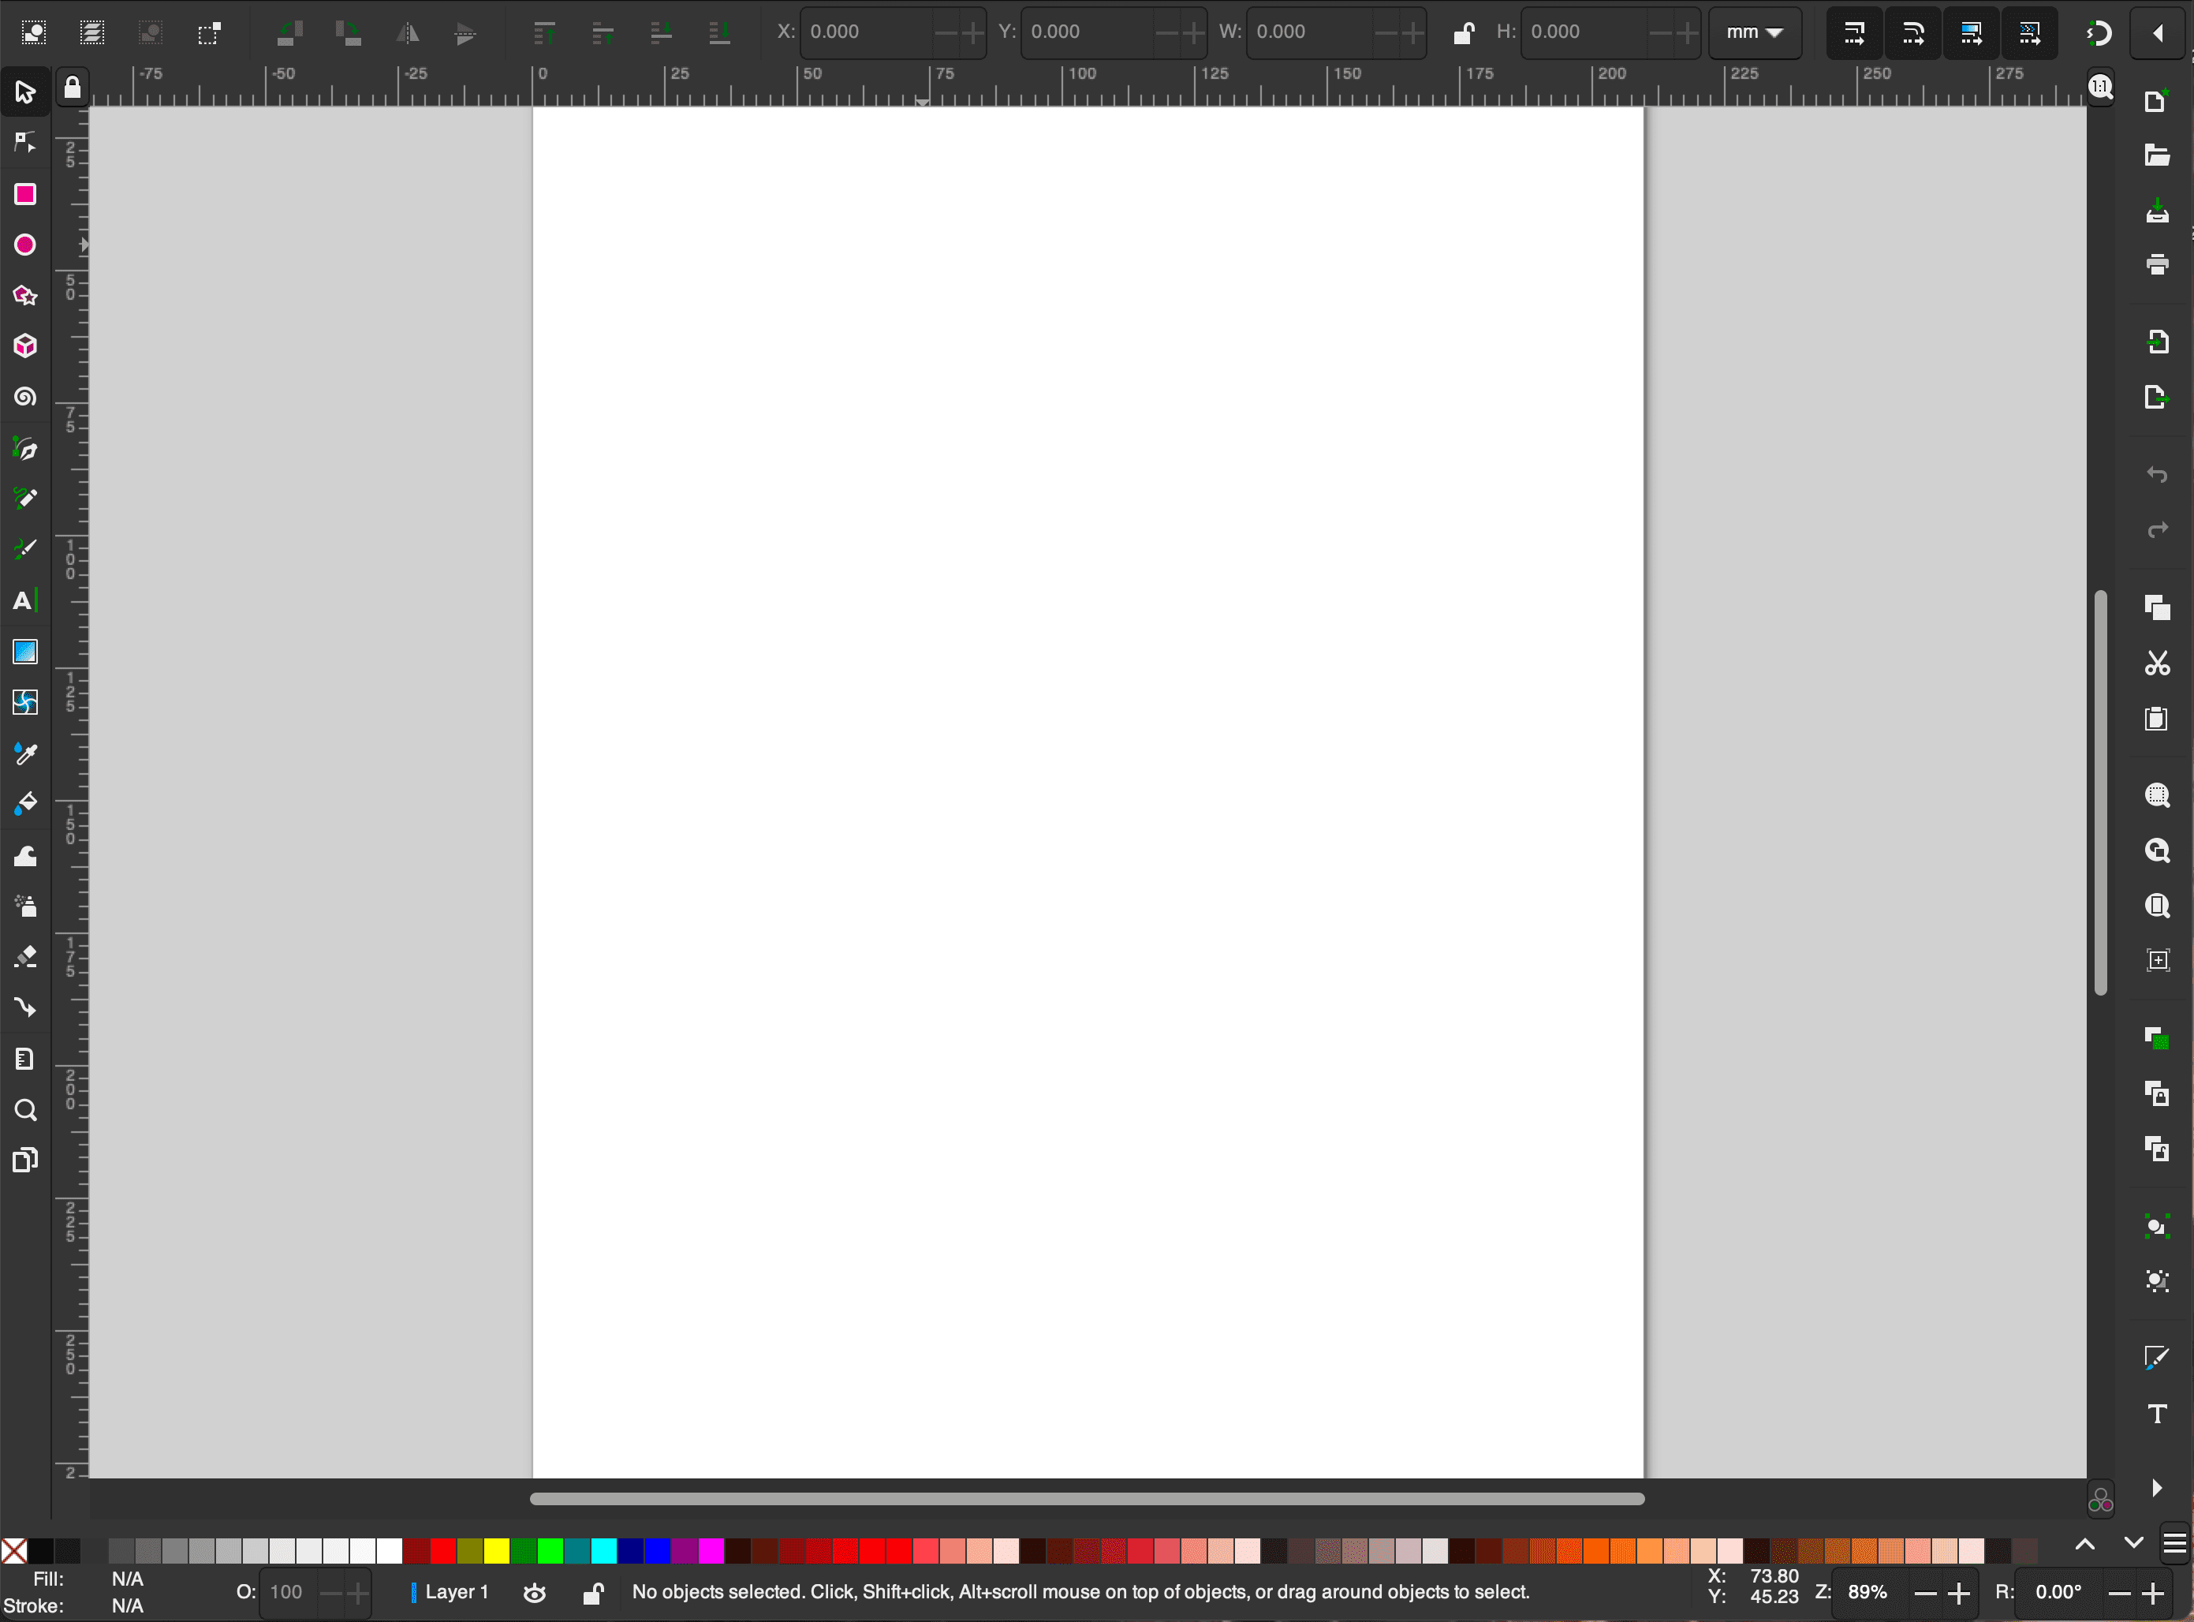Select the Gradient tool
The width and height of the screenshot is (2194, 1622).
coord(25,652)
